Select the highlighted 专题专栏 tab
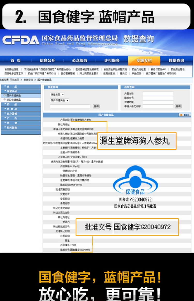The image size is (194, 301). [144, 61]
